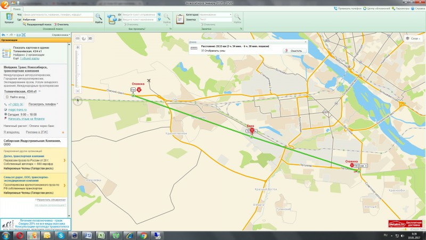Switch map to 3D view
Screen dimensions: 426x240
coord(90,38)
